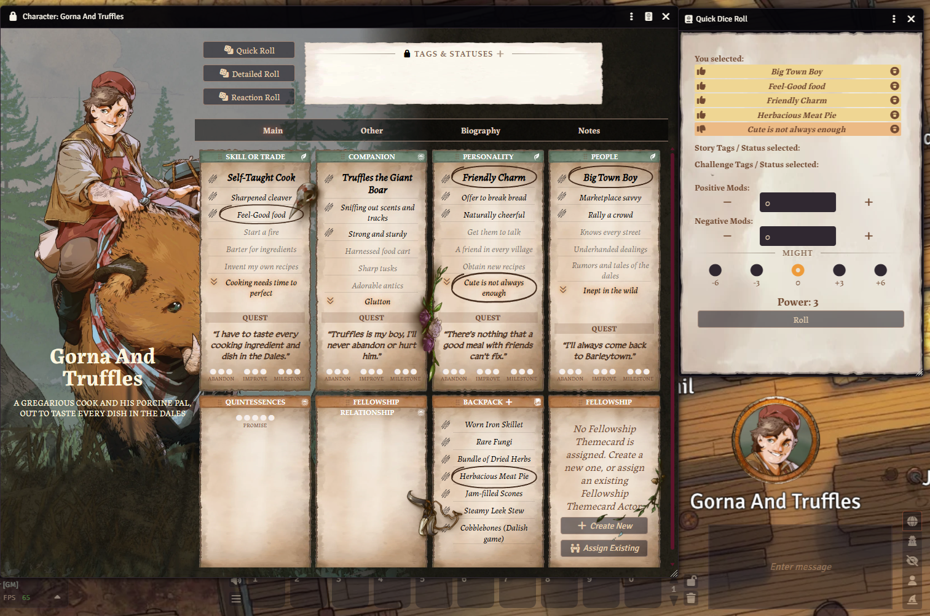The width and height of the screenshot is (930, 616).
Task: Open the Biography tab
Action: (x=481, y=130)
